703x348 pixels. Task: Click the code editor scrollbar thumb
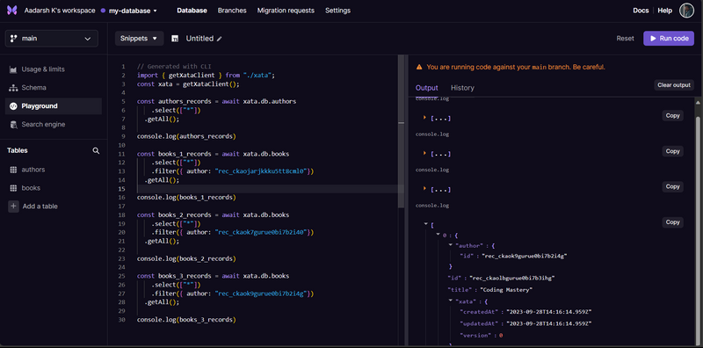pos(401,133)
